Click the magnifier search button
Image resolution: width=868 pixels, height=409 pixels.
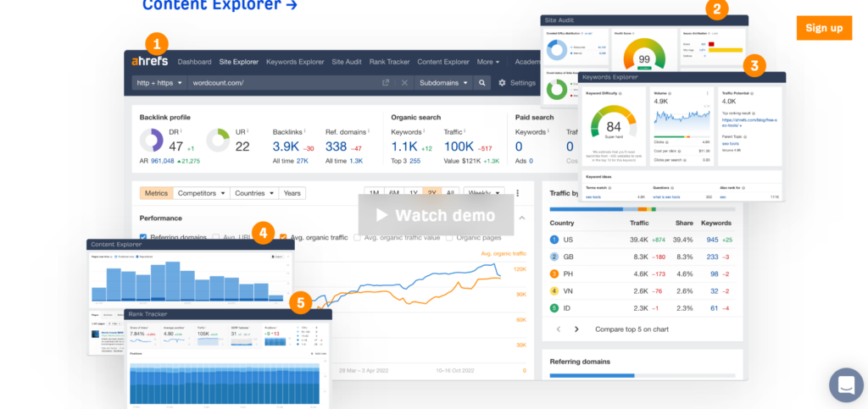tap(482, 83)
